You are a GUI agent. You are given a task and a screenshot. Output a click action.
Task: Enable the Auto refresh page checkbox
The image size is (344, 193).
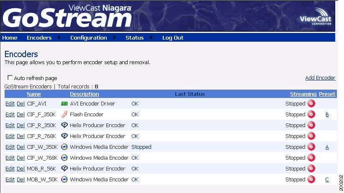tap(10, 78)
